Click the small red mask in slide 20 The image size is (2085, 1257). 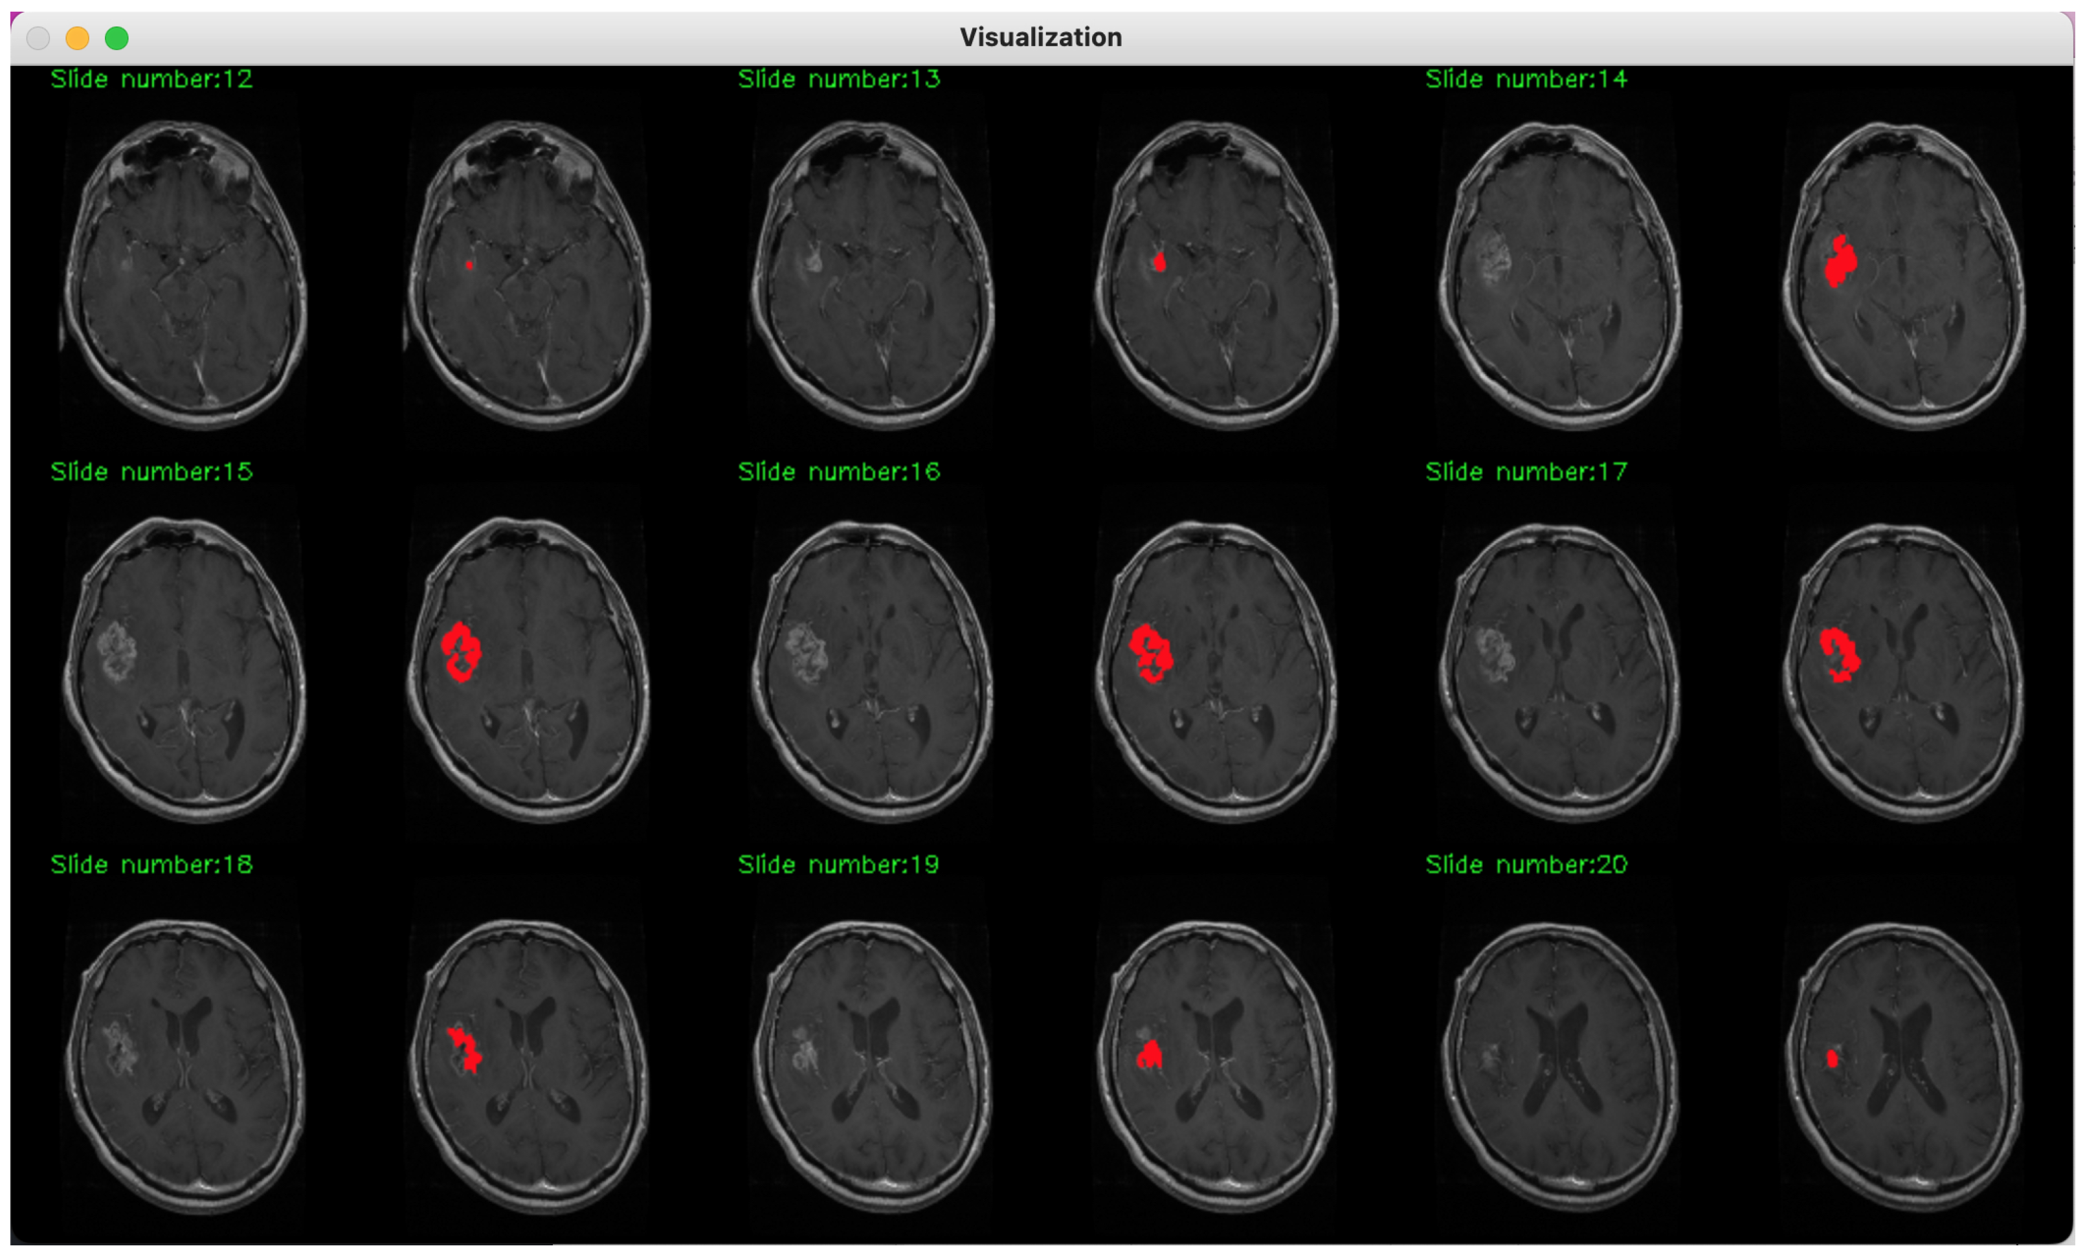coord(1832,1058)
